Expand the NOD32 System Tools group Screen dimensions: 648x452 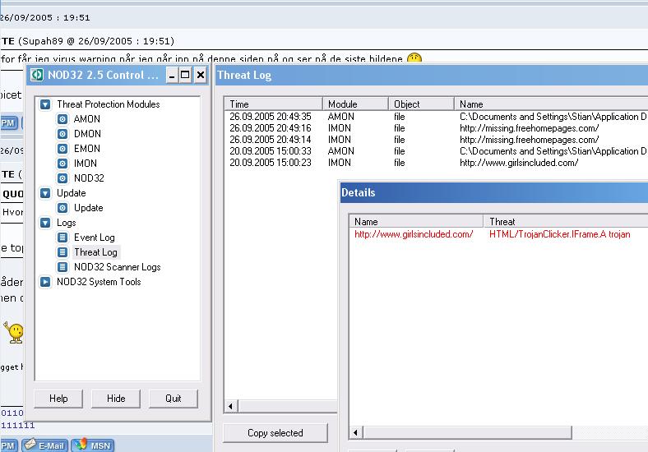45,282
